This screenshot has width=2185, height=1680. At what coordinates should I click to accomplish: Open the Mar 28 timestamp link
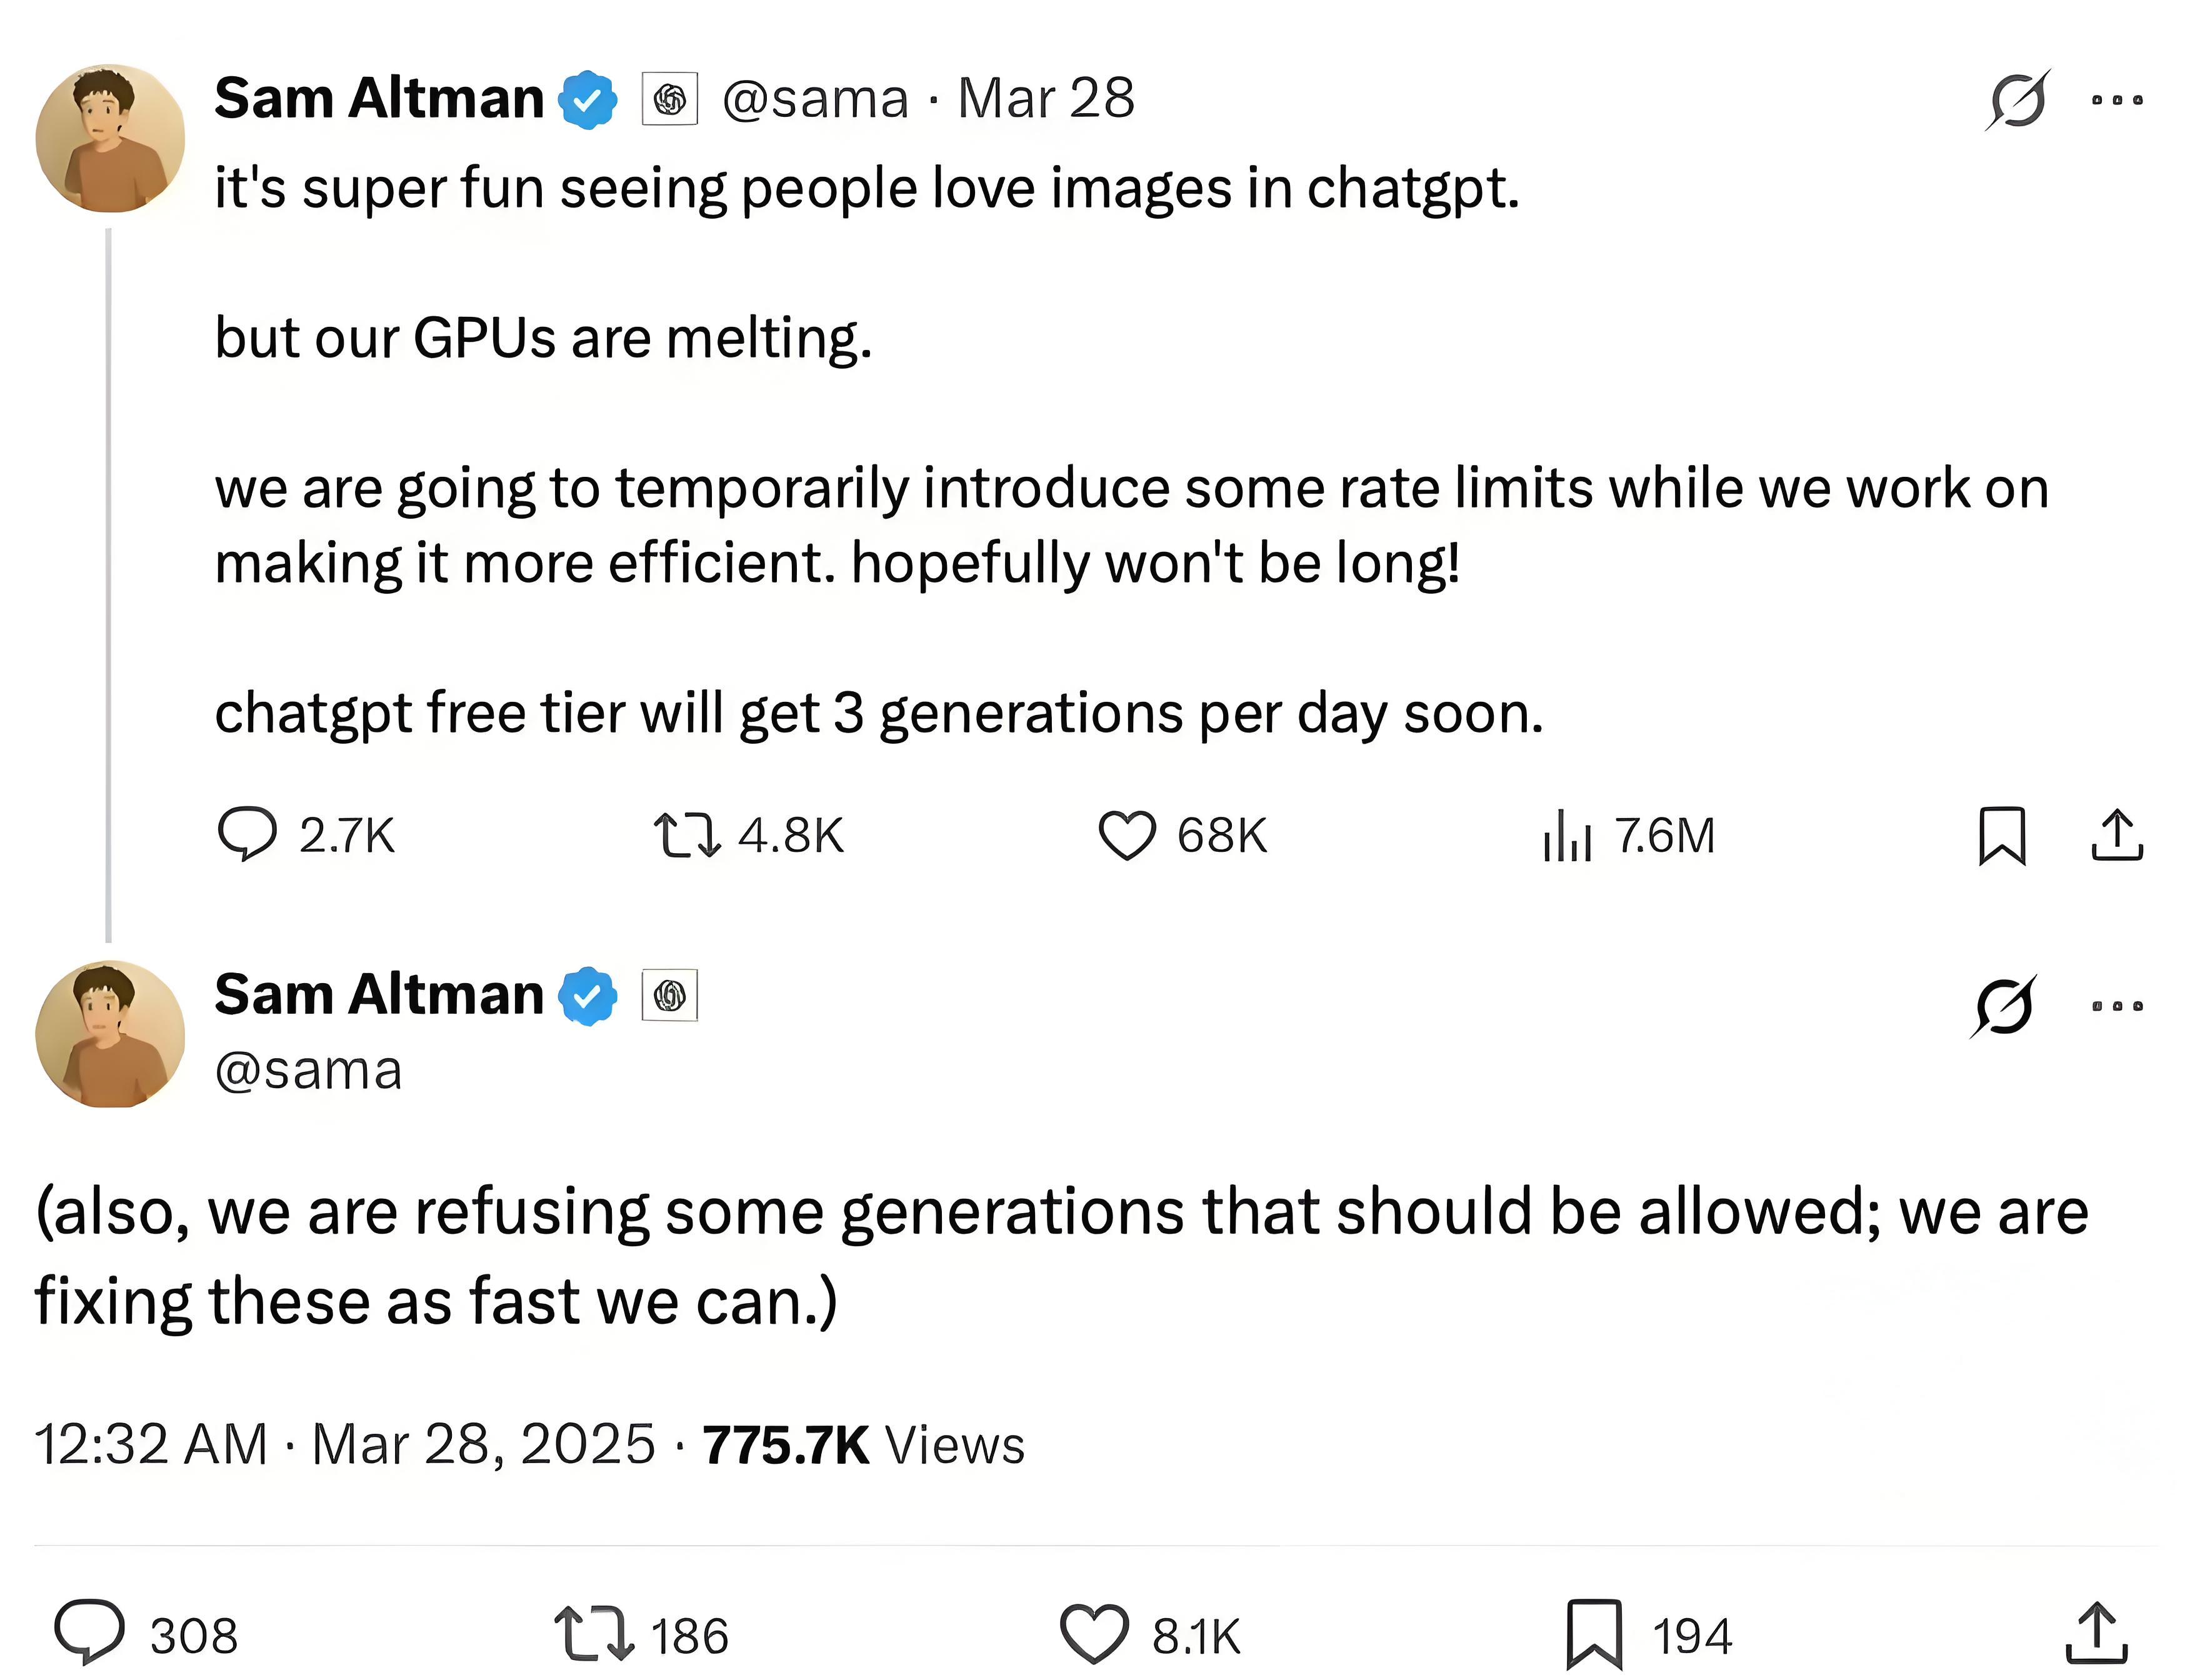1046,99
